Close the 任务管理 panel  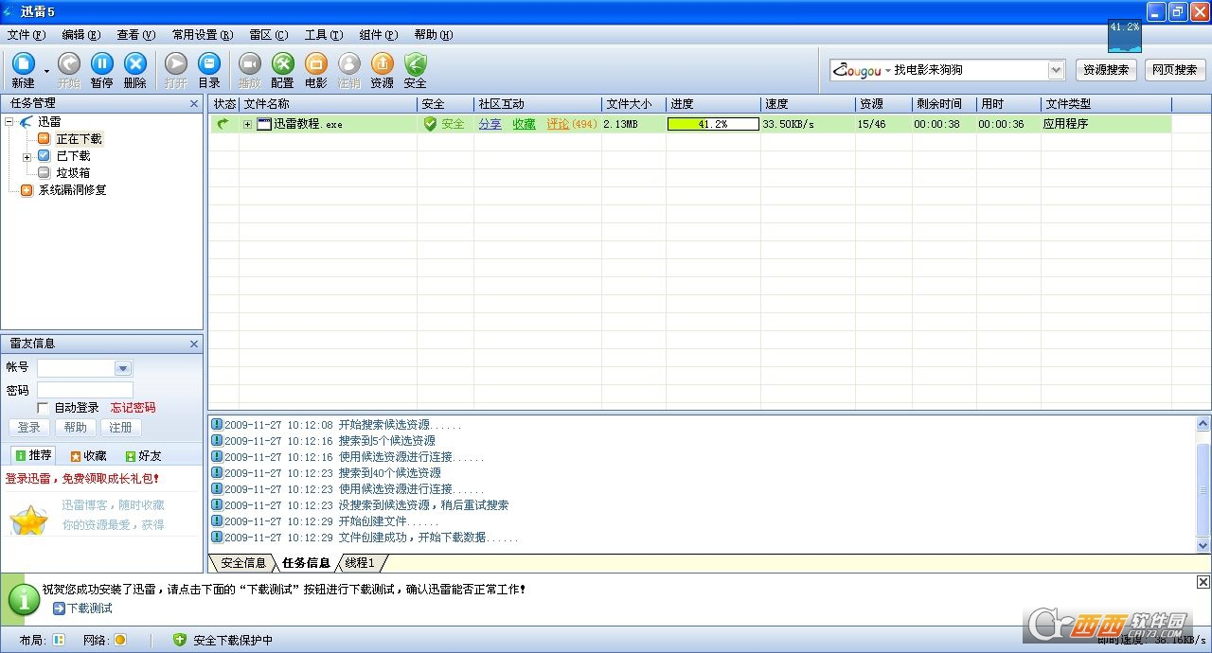tap(194, 103)
